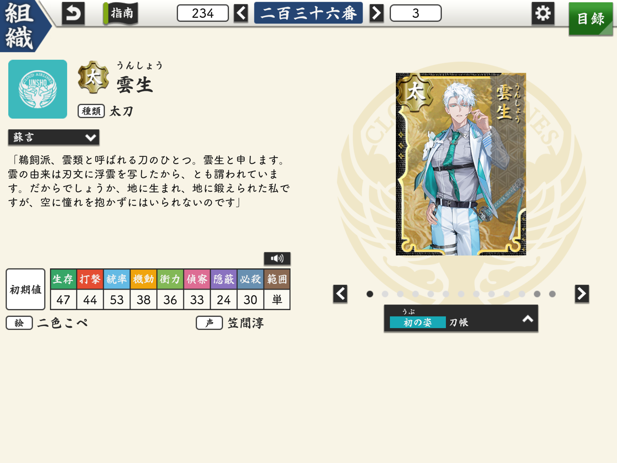Click the 太 sword type badge

click(x=93, y=77)
